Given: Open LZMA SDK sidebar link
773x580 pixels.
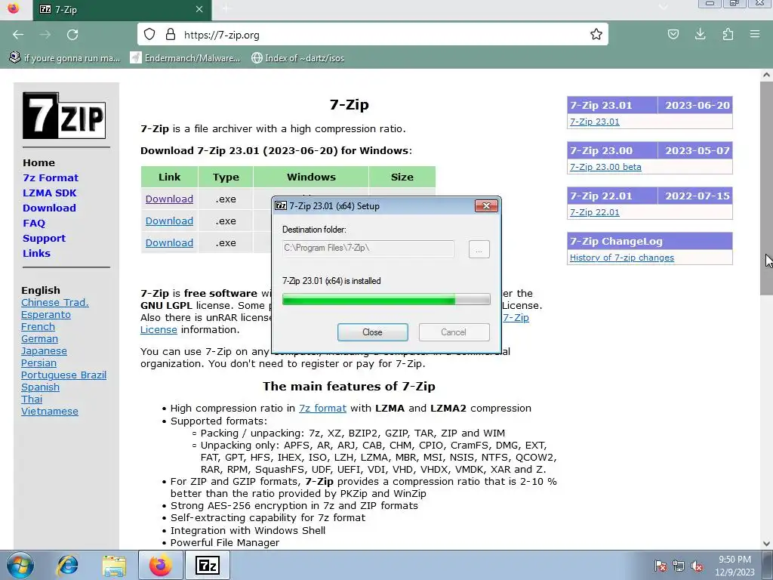Looking at the screenshot, I should 49,193.
